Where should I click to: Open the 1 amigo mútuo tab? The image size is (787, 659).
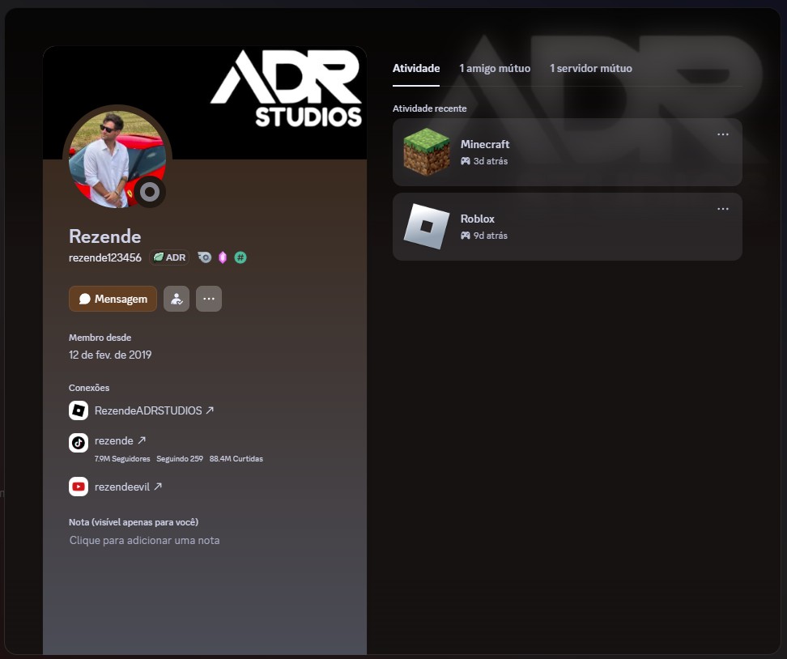tap(495, 69)
